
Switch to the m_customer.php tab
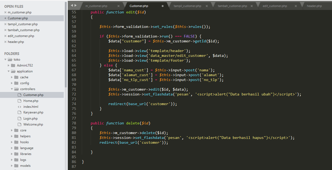[x=96, y=6]
